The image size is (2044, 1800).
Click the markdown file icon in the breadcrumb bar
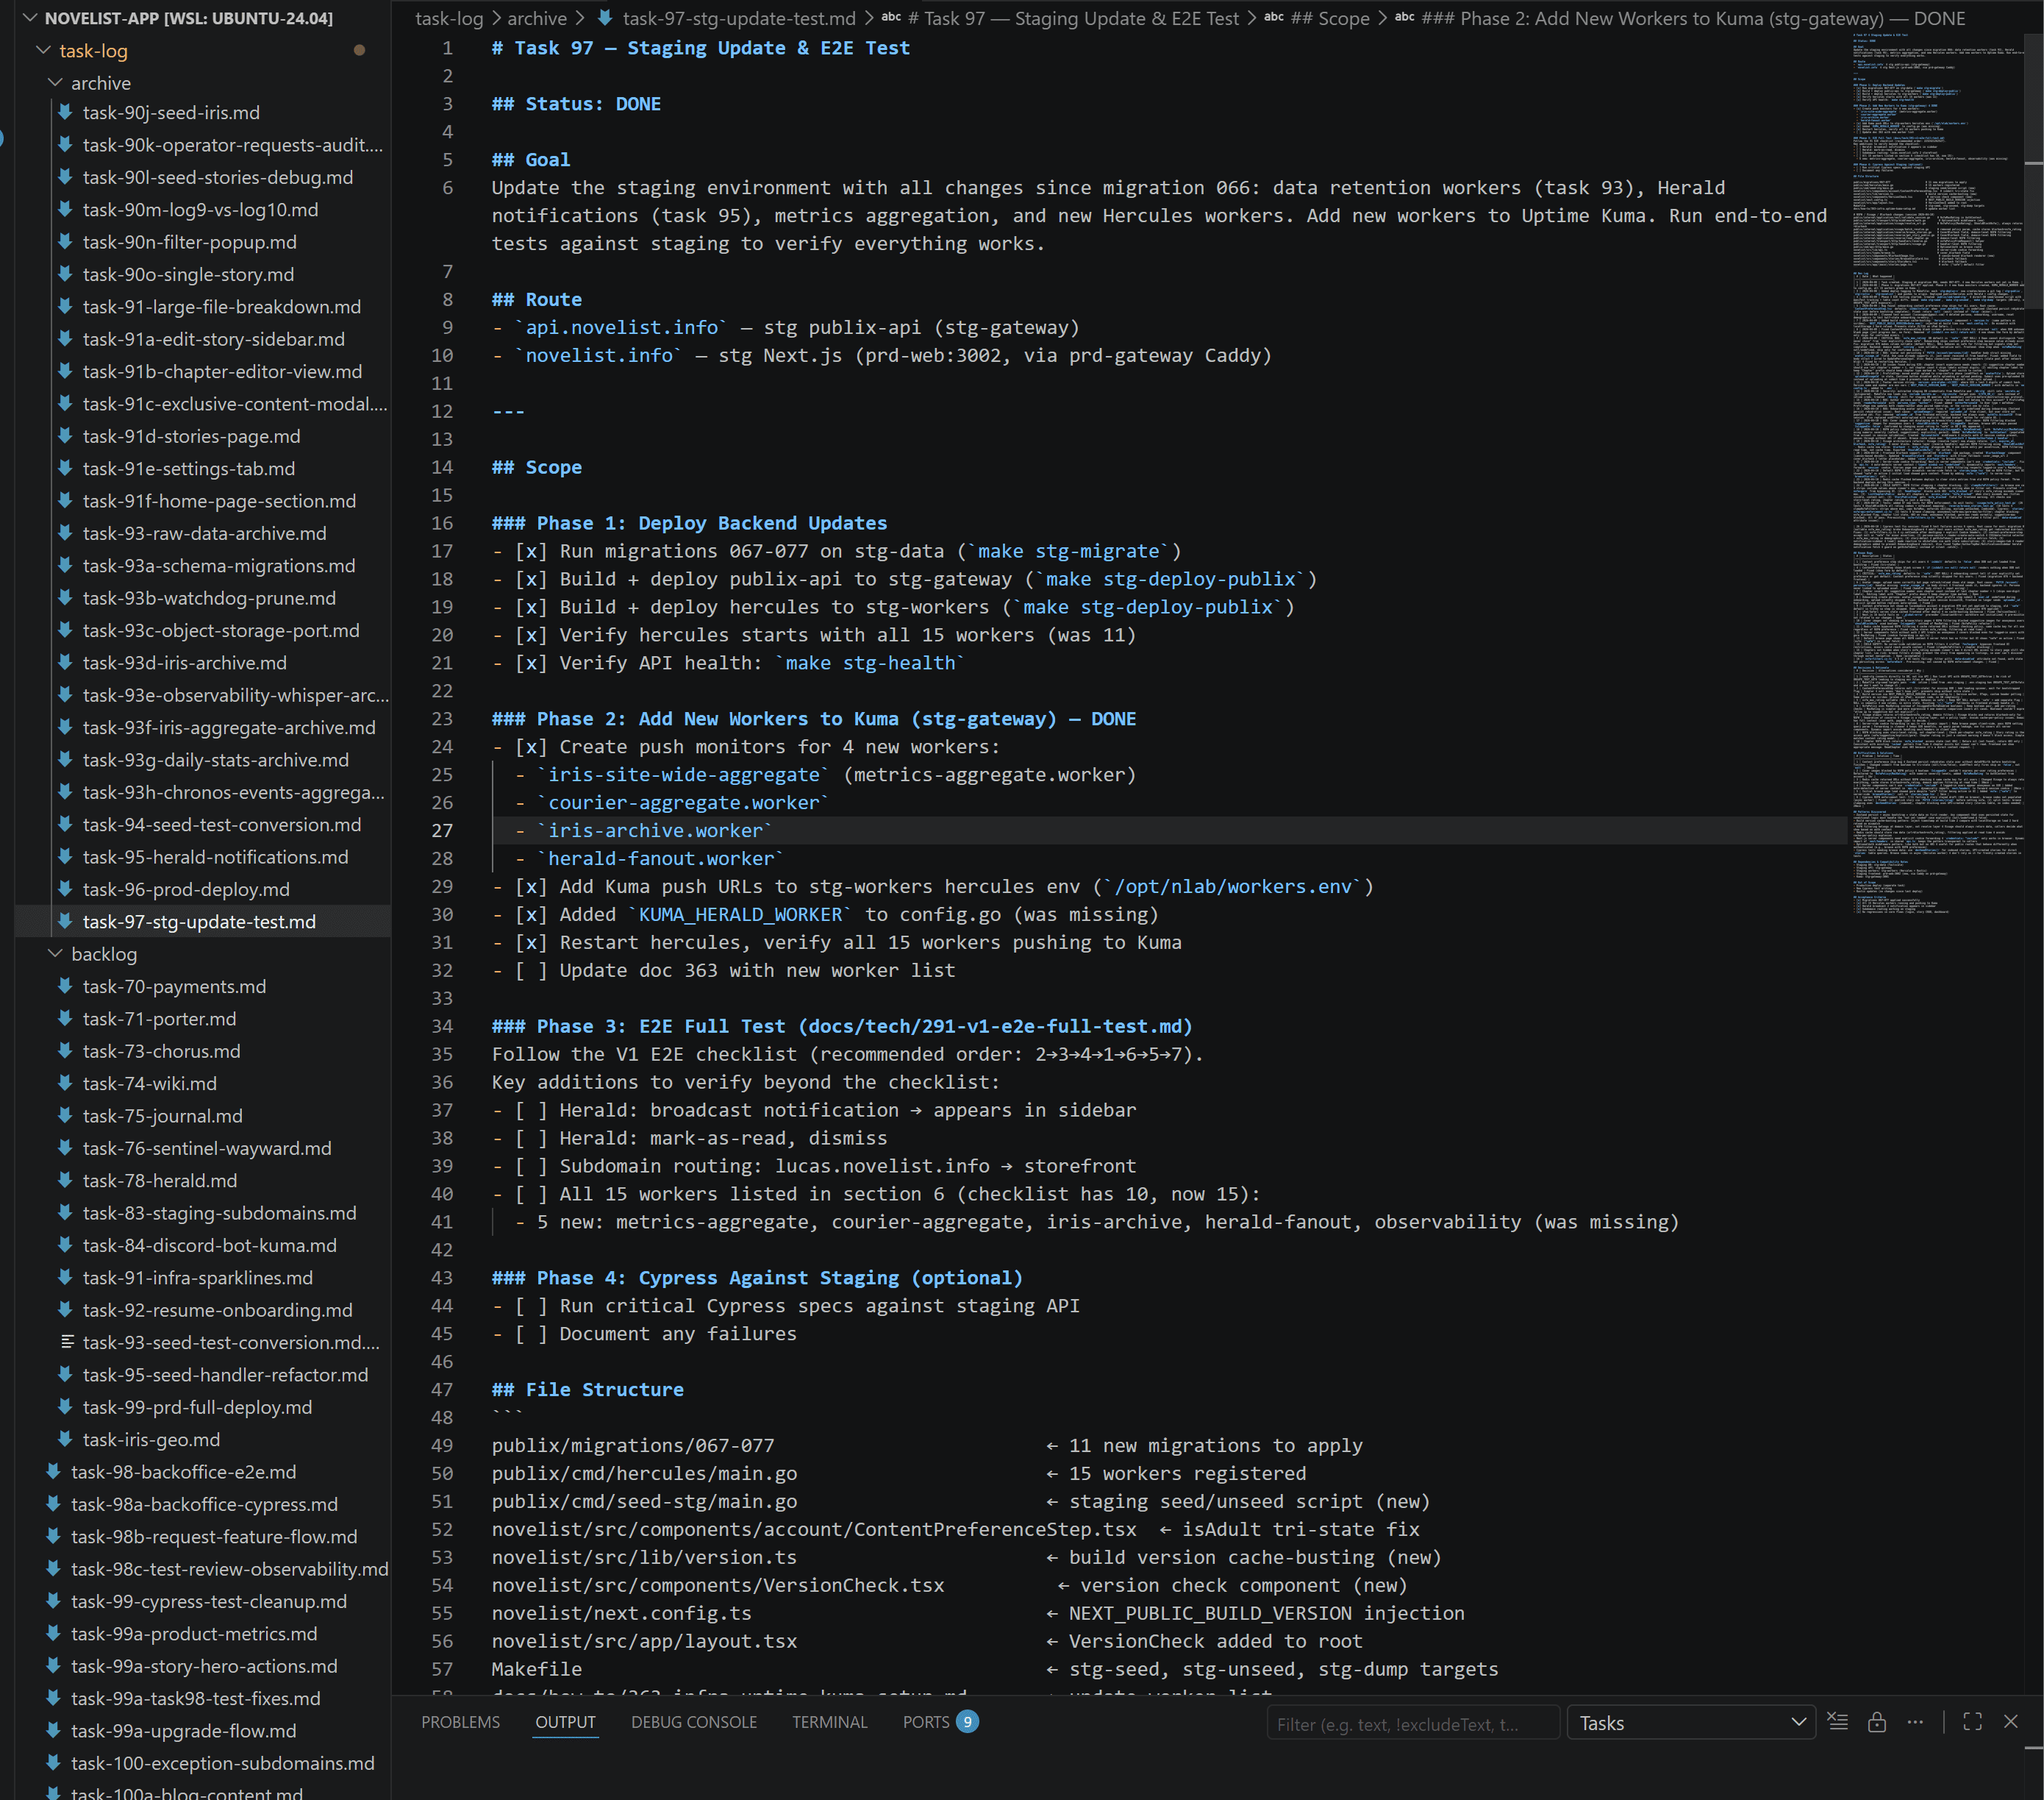tap(604, 18)
